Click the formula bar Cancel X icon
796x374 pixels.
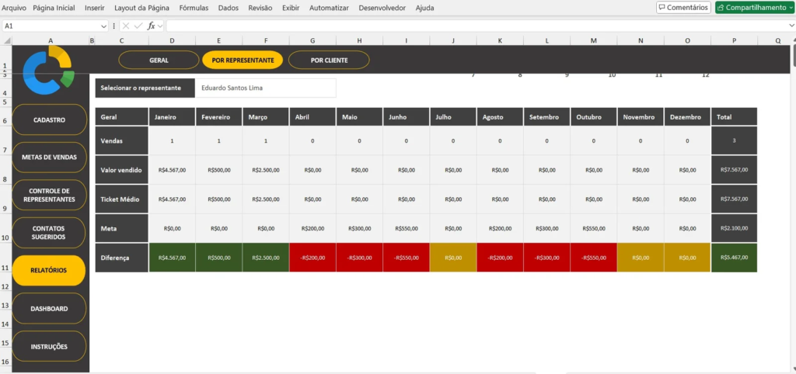pos(126,26)
